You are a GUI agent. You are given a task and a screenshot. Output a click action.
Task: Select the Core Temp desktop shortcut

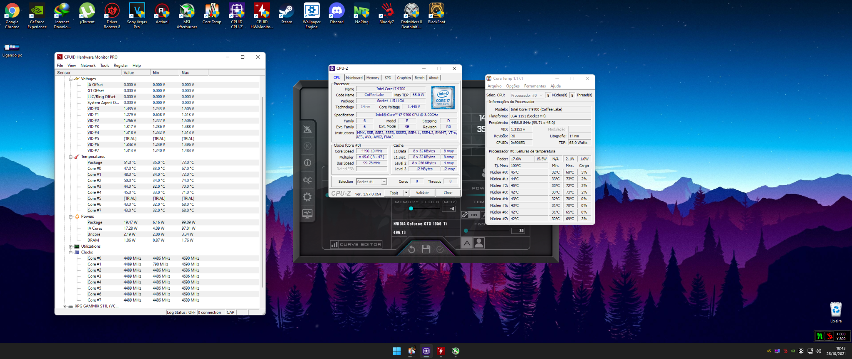pos(212,13)
